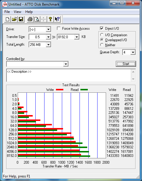
Task: Click the read value 11942
Action: [129, 96]
